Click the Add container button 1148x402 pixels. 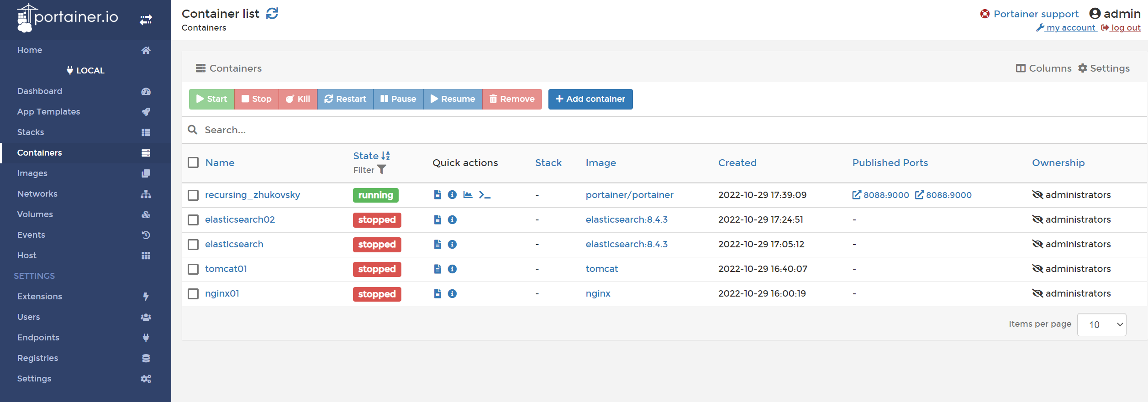[590, 99]
